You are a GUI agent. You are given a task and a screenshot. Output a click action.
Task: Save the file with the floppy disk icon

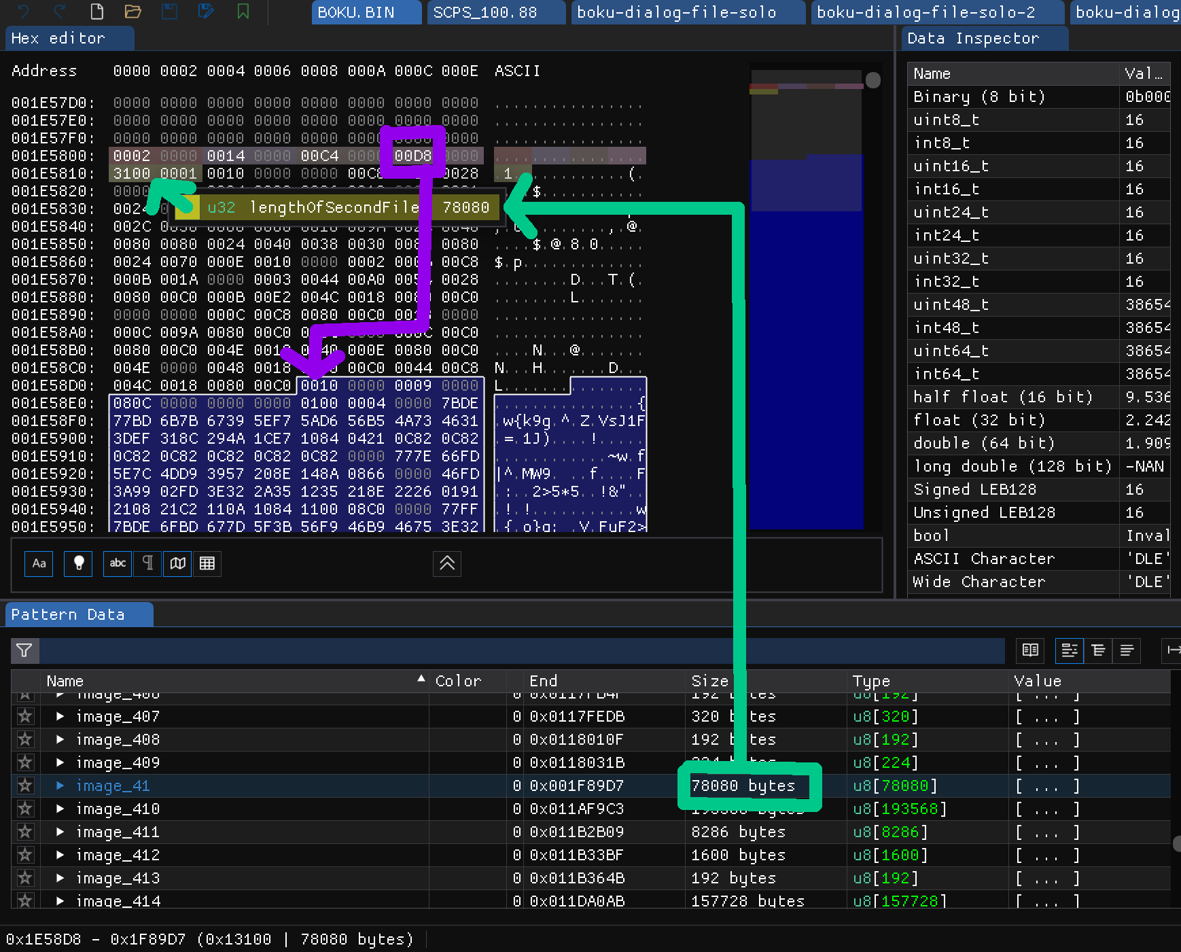[x=170, y=11]
